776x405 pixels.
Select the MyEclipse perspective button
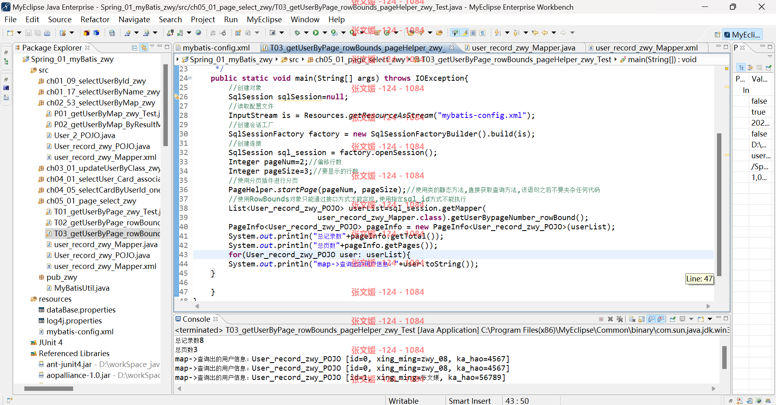(742, 35)
